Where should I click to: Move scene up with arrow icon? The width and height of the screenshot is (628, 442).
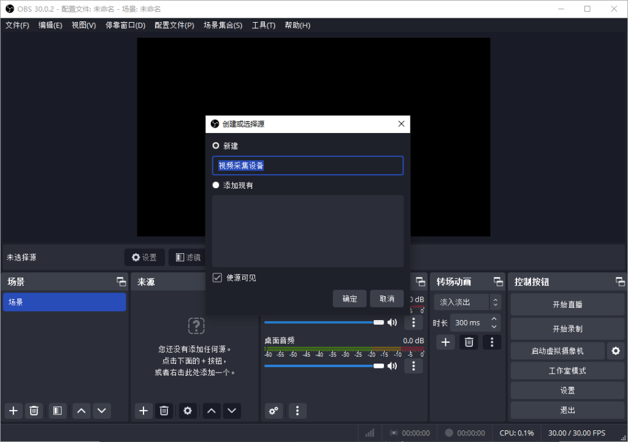(x=81, y=411)
